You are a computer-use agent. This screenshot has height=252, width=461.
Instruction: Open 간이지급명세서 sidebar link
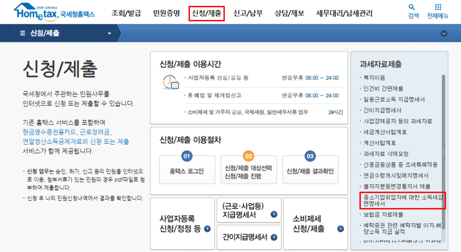[x=382, y=110]
